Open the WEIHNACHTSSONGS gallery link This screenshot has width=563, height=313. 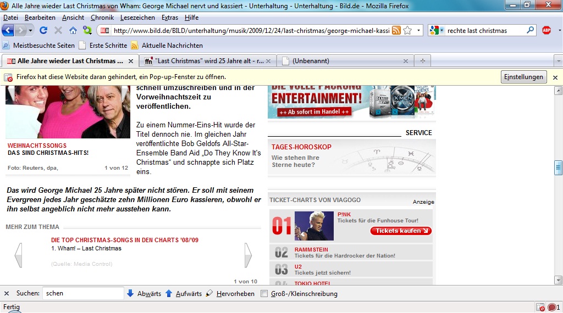(37, 146)
